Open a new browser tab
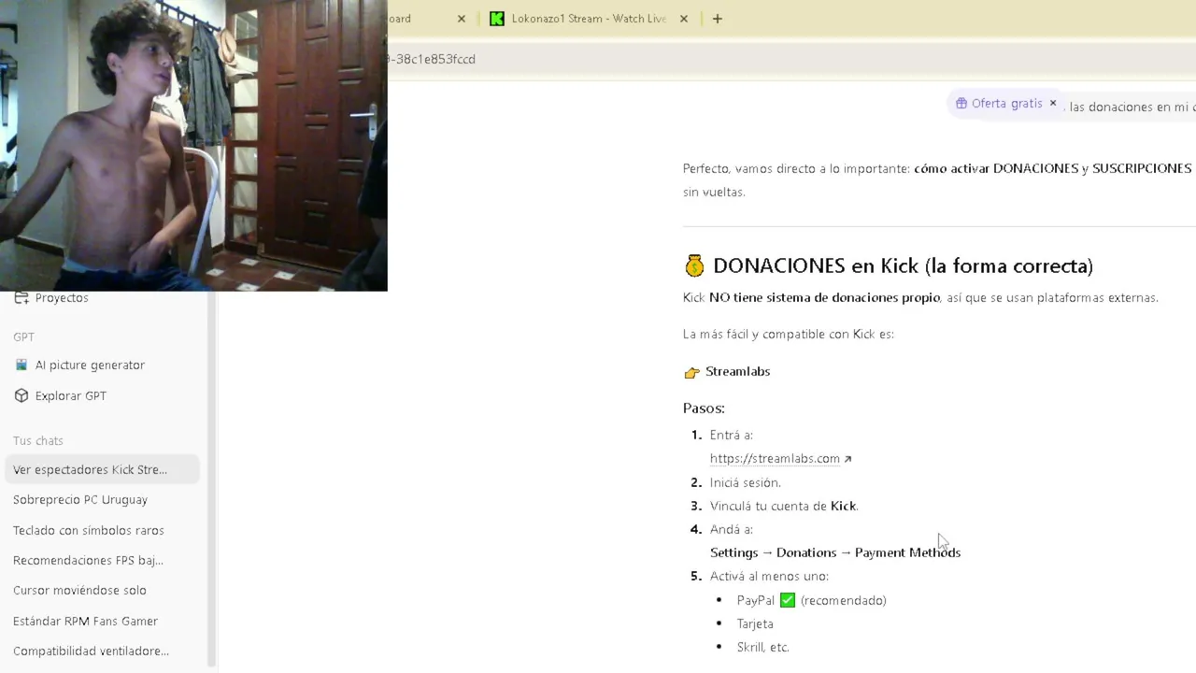1196x673 pixels. [x=718, y=19]
